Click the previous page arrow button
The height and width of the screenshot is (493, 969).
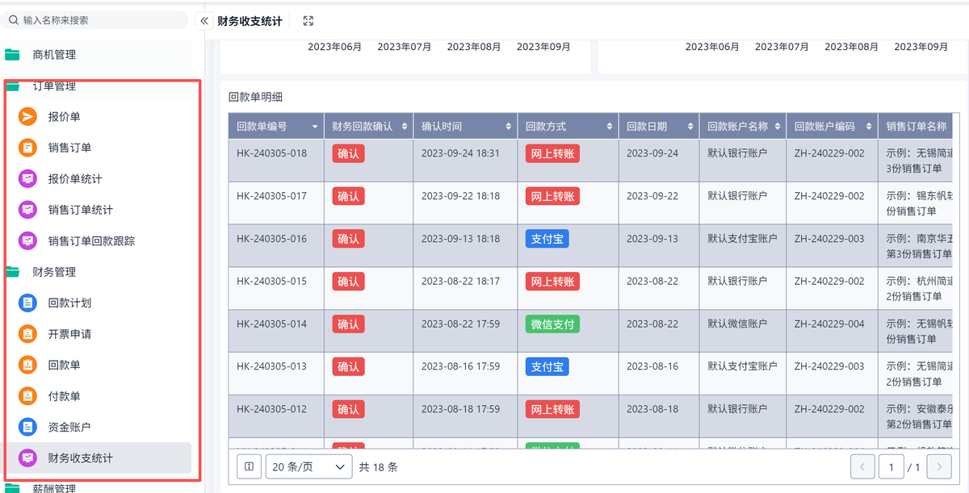862,466
